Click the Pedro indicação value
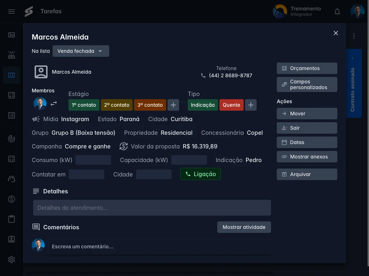The width and height of the screenshot is (369, 276). tap(254, 160)
